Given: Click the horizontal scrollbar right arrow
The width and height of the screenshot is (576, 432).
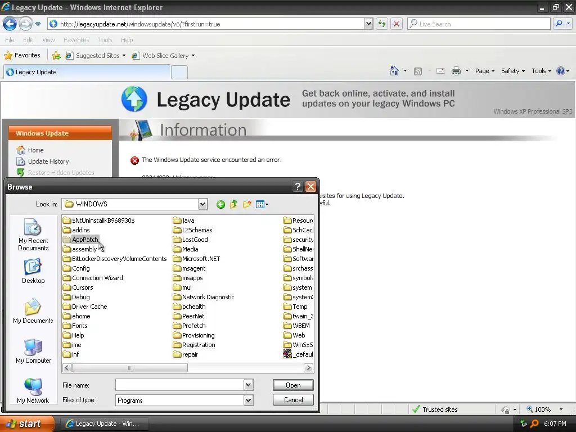Looking at the screenshot, I should click(x=309, y=368).
